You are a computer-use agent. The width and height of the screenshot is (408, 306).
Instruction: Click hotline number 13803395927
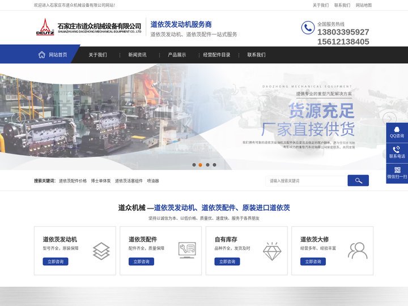[343, 32]
